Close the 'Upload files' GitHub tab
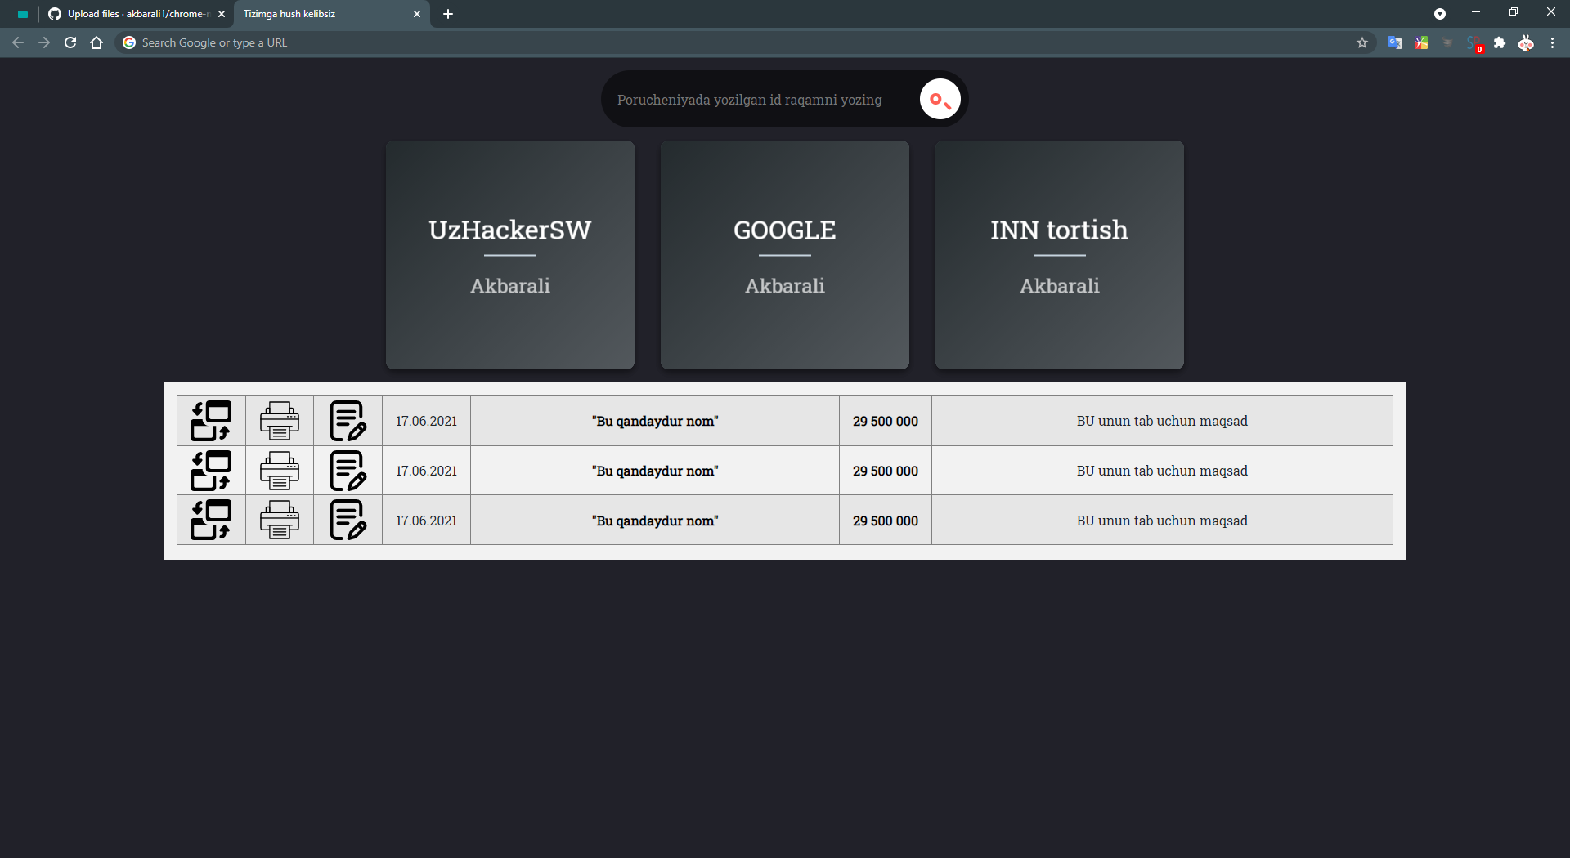 pos(221,14)
